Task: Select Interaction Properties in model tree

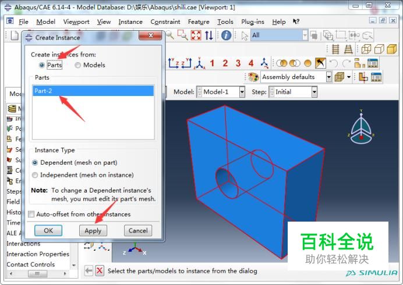Action: click(x=38, y=254)
